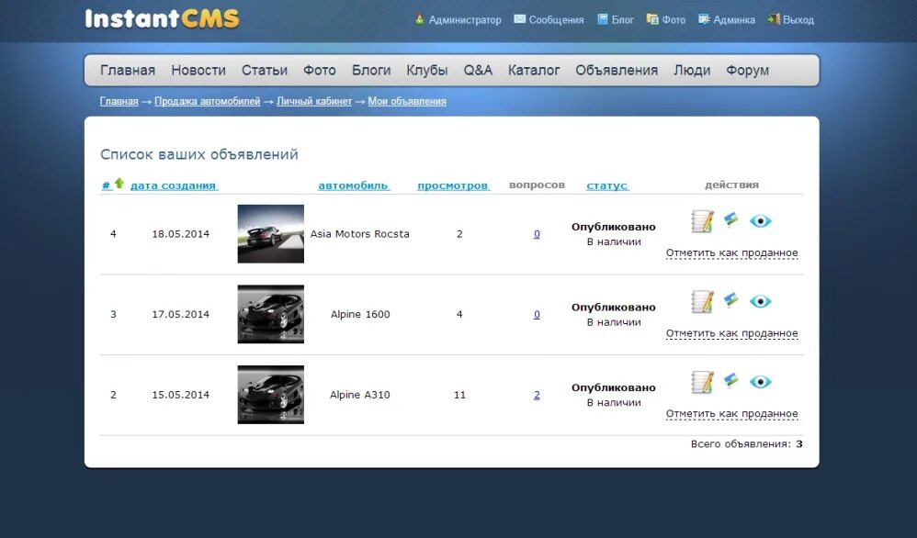Open the Блоги menu item
This screenshot has height=538, width=917.
click(x=371, y=70)
